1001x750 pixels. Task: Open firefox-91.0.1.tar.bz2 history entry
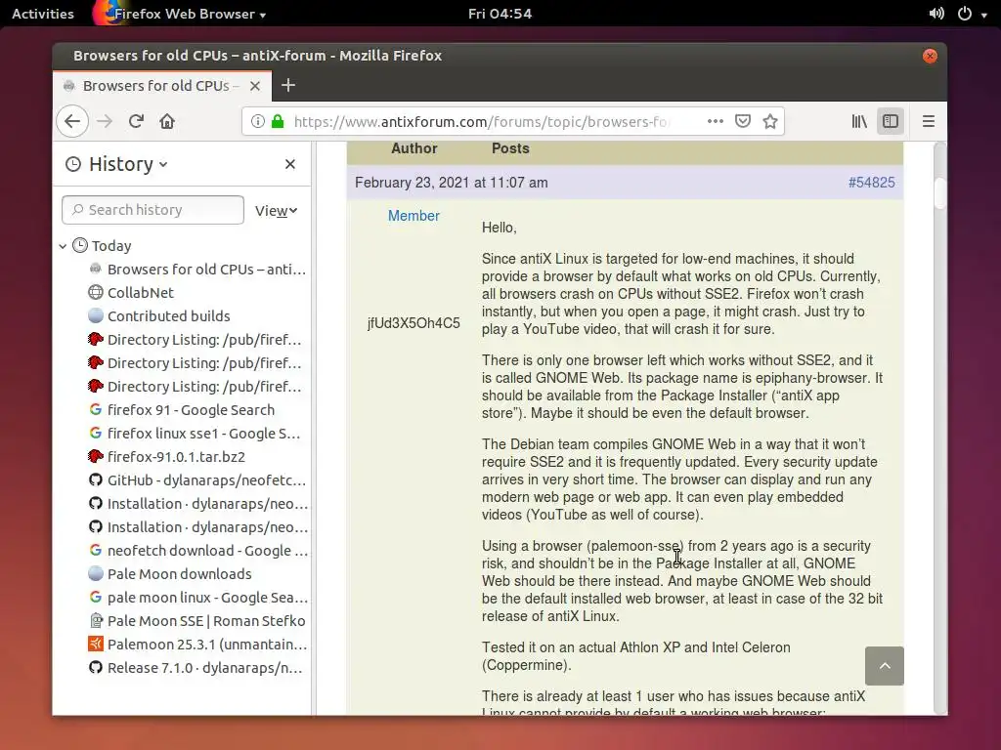coord(167,457)
